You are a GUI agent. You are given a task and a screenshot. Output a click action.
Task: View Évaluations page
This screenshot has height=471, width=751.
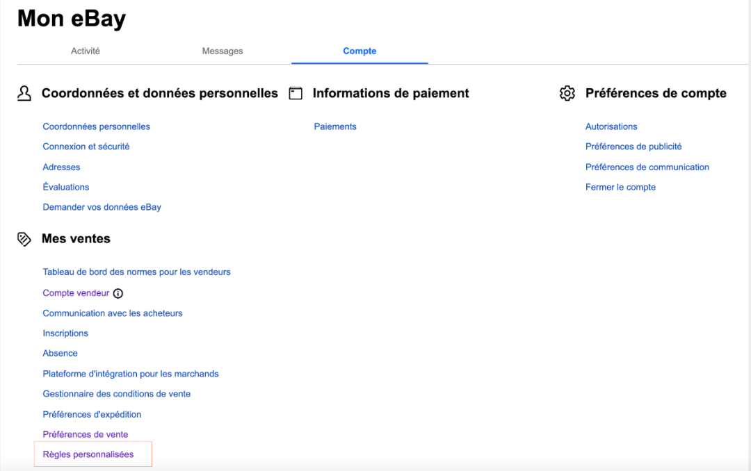point(66,187)
